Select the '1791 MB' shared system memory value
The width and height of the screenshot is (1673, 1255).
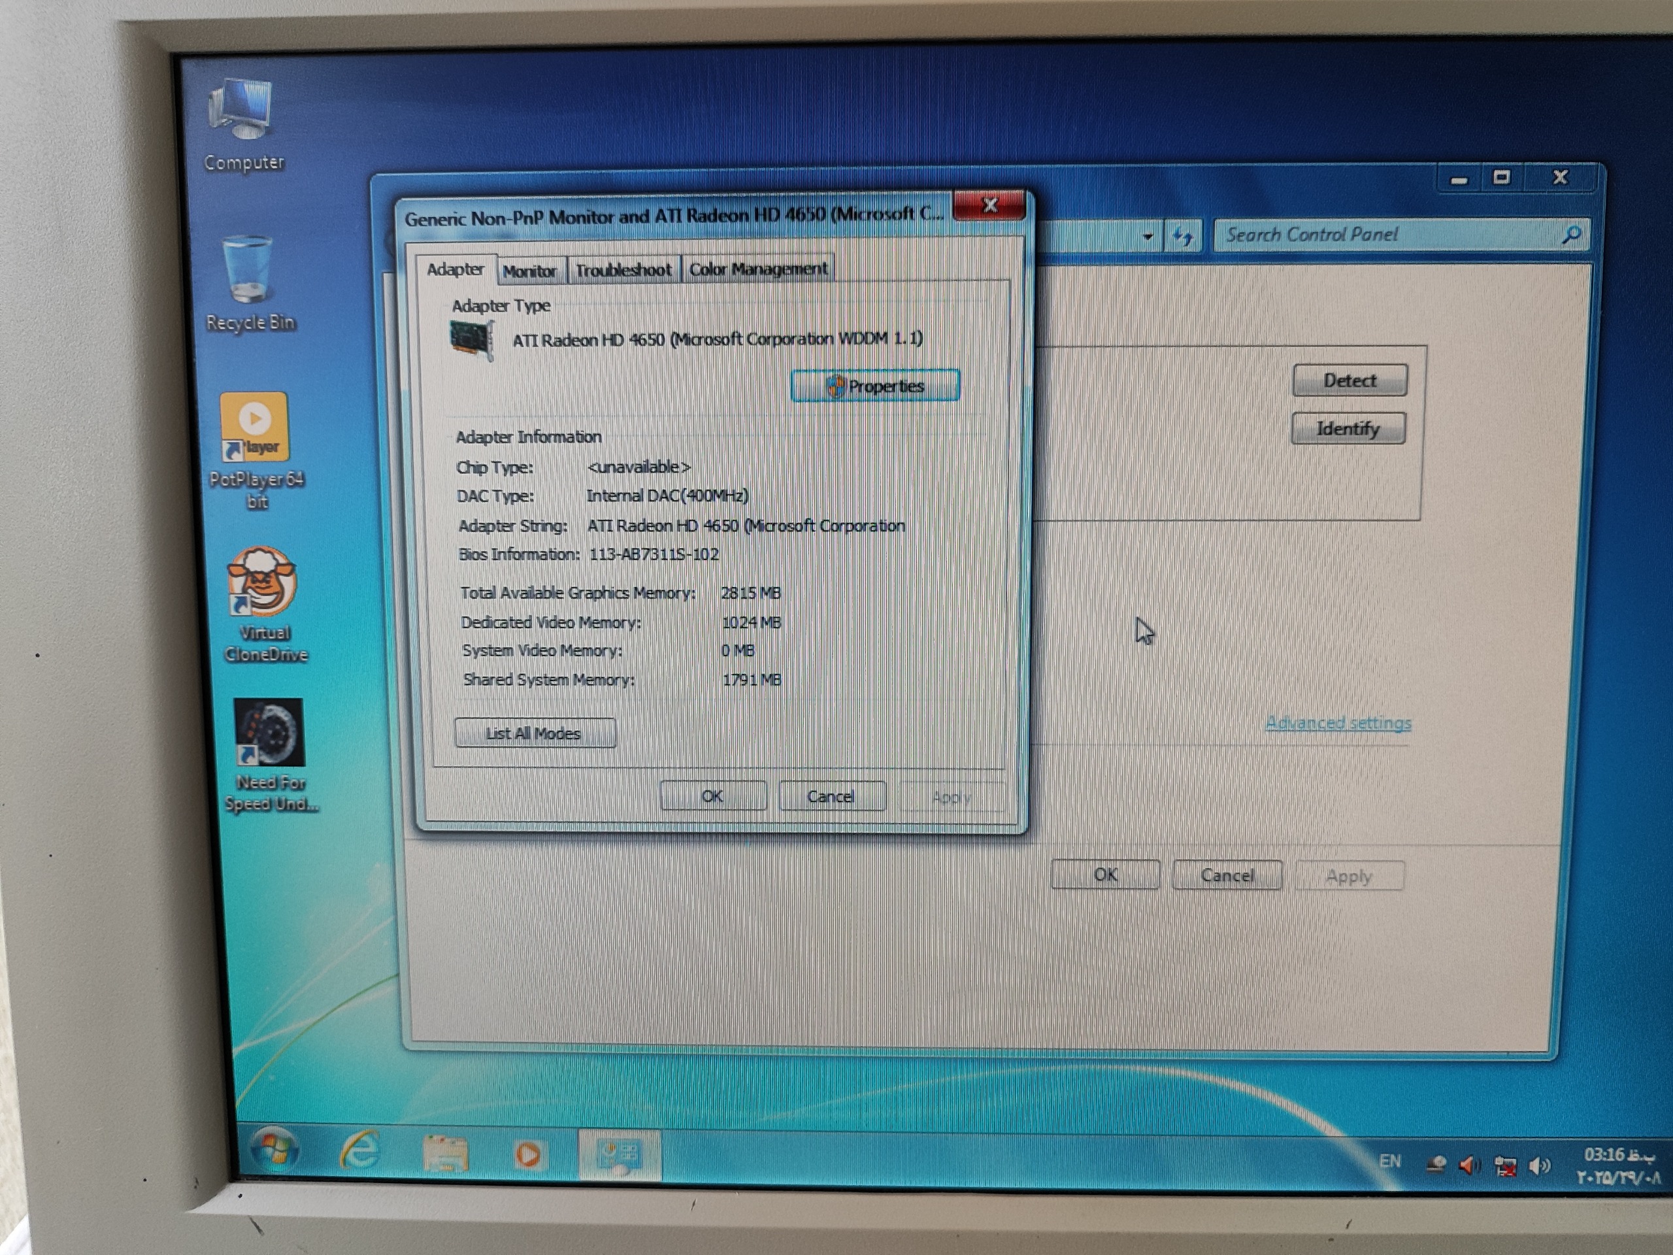point(752,680)
